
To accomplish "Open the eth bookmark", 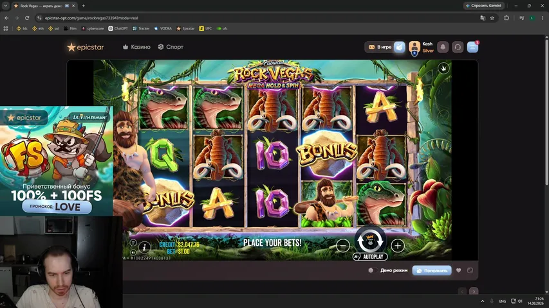I will (x=38, y=29).
